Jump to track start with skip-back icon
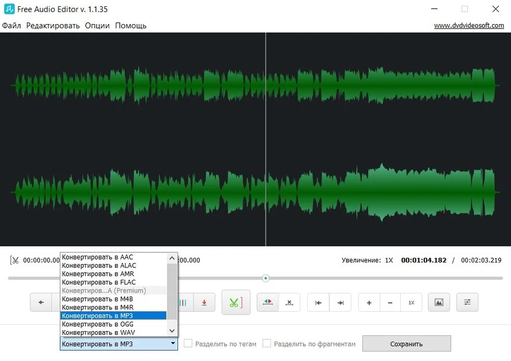Screen dimensions: 511x361 click(318, 302)
